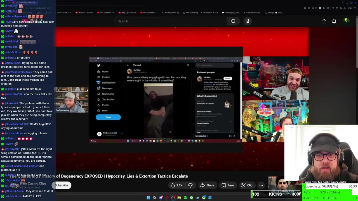Click the browser sidebar menu icon

[355, 8]
